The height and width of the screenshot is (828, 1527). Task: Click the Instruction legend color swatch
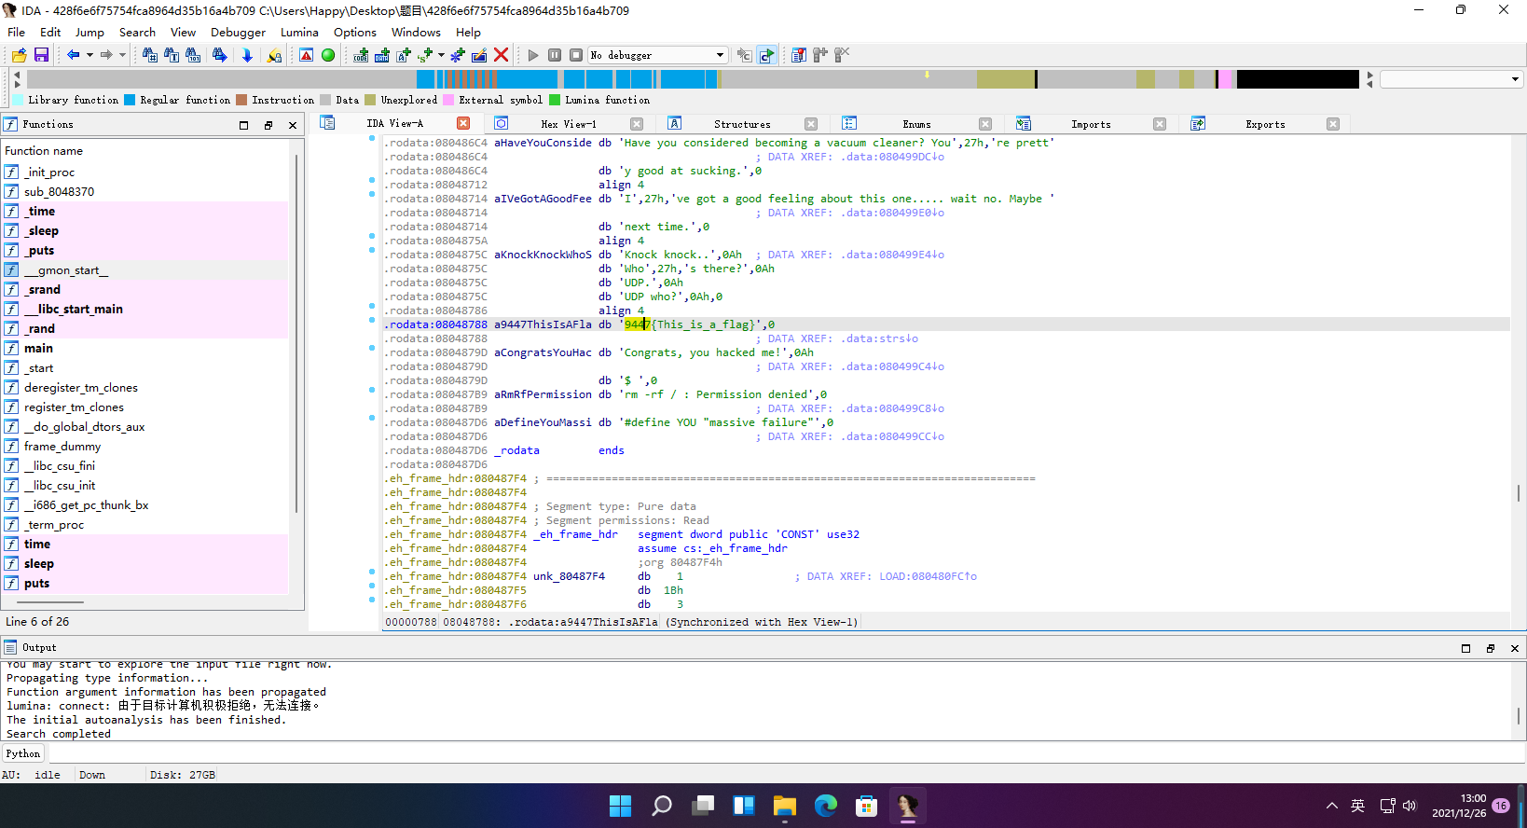click(241, 100)
